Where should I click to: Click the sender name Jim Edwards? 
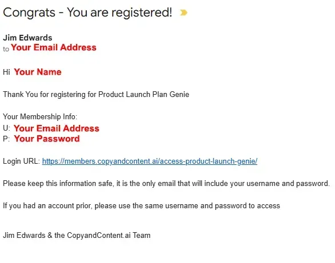click(27, 38)
